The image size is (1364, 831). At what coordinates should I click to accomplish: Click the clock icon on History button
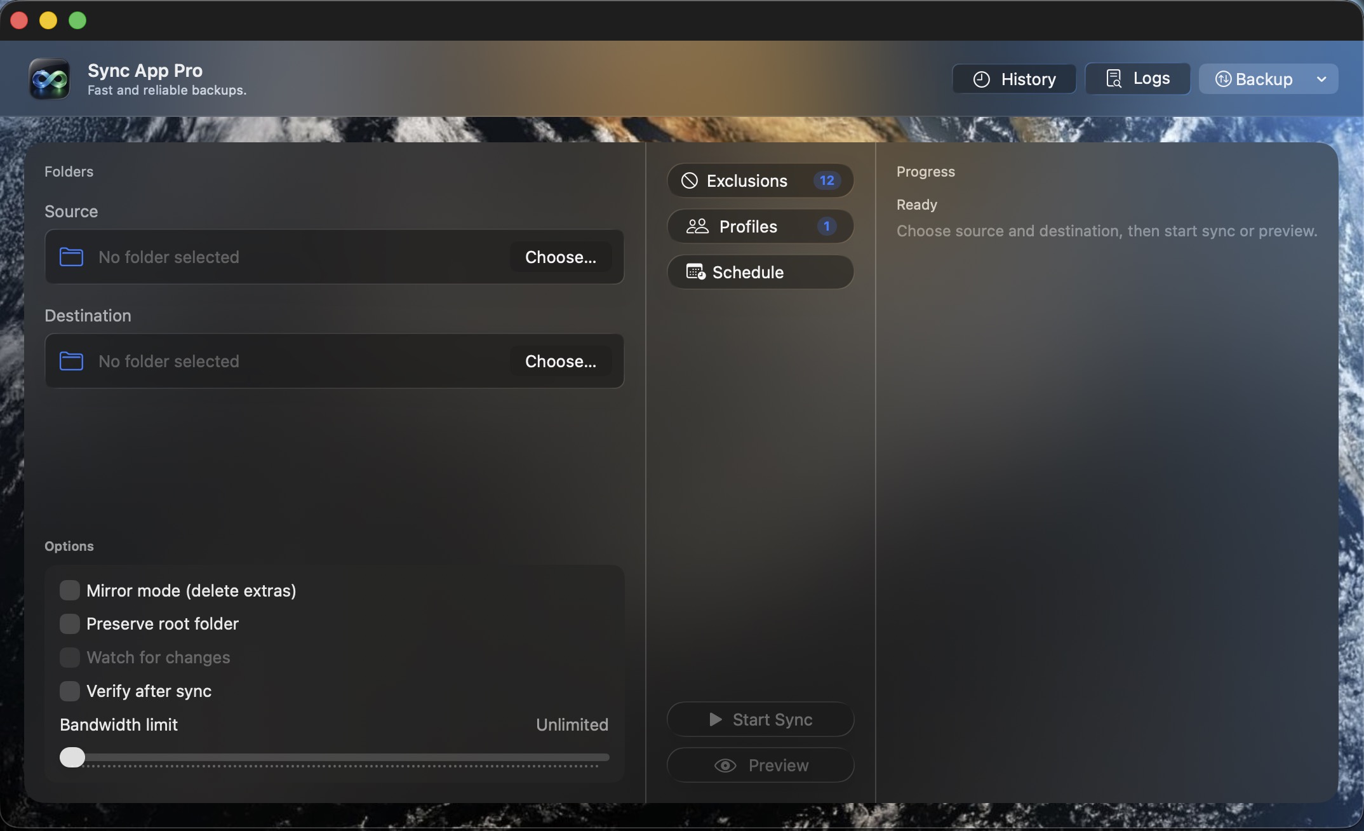(981, 79)
